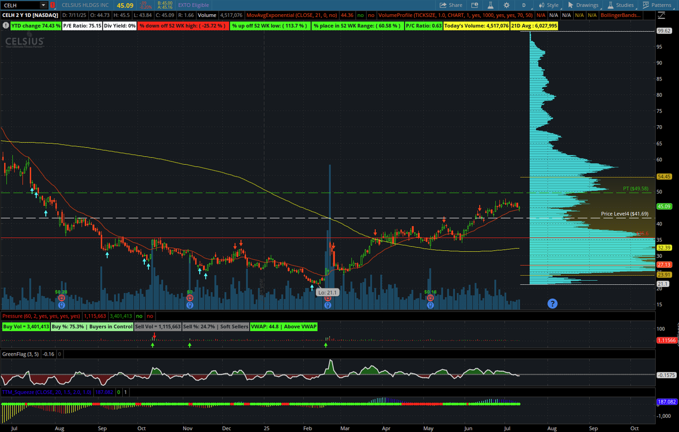Click the % down off 52 WK high label
The width and height of the screenshot is (679, 432).
pyautogui.click(x=183, y=25)
